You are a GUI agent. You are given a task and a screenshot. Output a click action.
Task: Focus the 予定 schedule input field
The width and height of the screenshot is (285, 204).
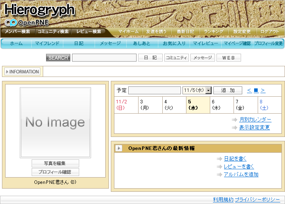(x=154, y=90)
